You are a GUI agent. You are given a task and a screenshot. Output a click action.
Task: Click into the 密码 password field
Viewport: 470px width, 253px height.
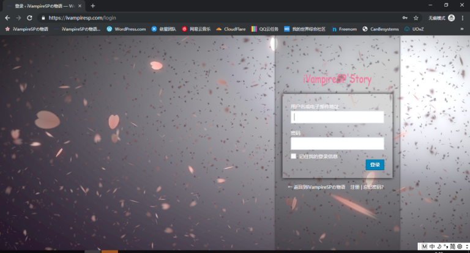[x=337, y=144]
